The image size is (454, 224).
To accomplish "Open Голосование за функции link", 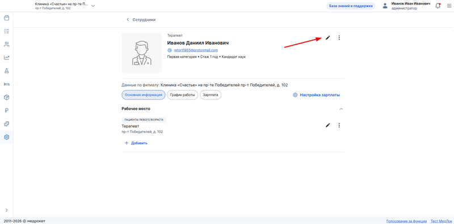I will tap(406, 221).
